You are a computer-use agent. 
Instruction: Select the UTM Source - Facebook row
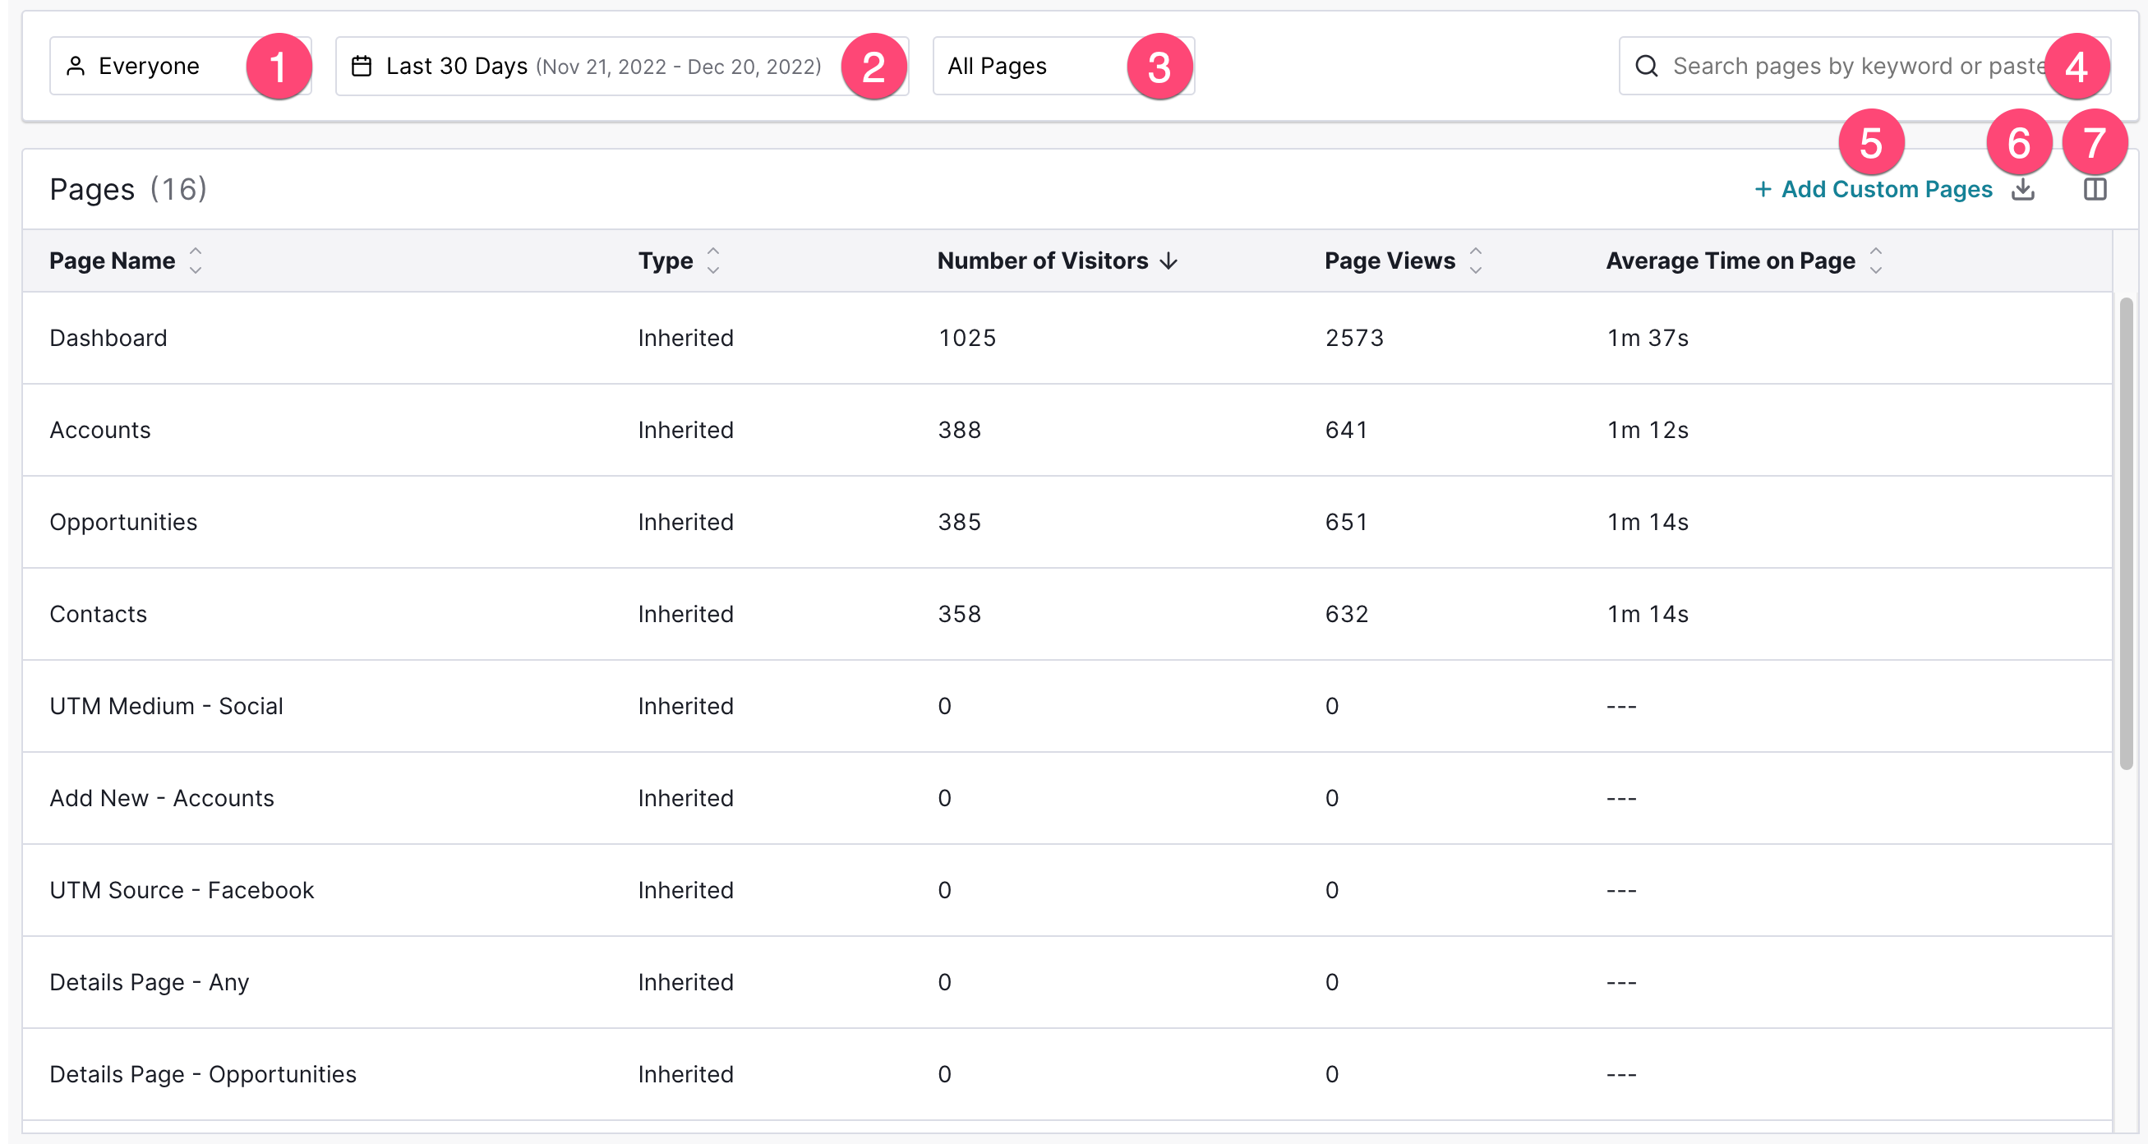click(x=1067, y=891)
